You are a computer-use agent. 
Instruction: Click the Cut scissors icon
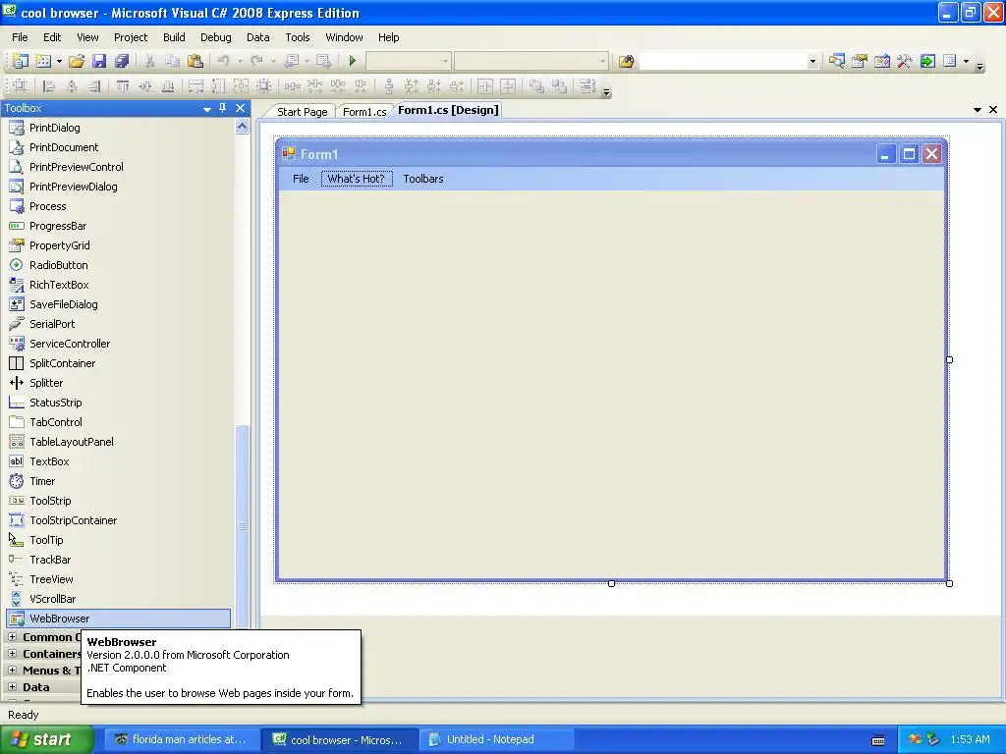(x=149, y=61)
